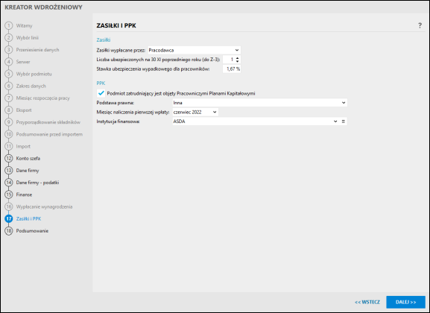Click the DALEJ >> button
The image size is (430, 313).
click(405, 302)
